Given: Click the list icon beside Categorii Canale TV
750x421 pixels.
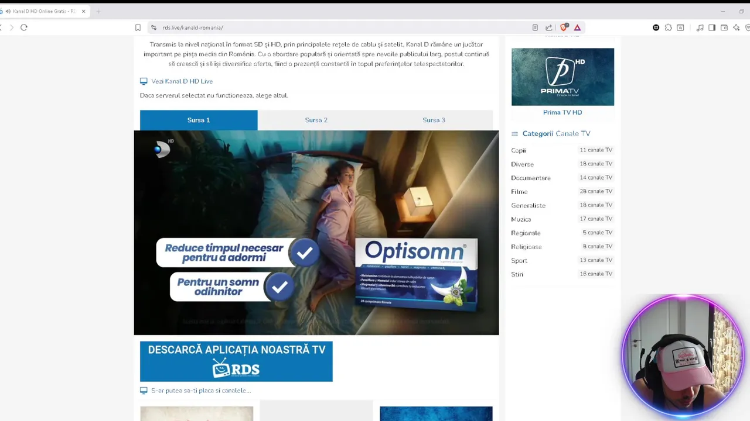Looking at the screenshot, I should [x=514, y=134].
